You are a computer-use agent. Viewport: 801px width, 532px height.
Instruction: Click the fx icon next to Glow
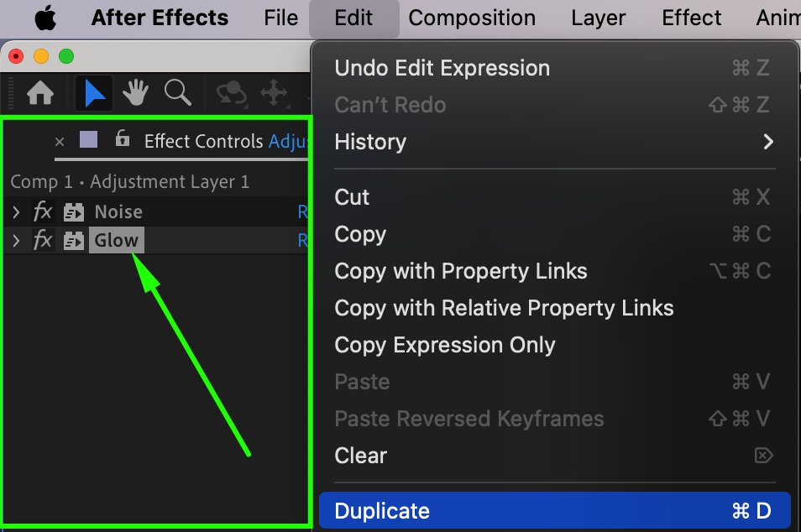[42, 239]
